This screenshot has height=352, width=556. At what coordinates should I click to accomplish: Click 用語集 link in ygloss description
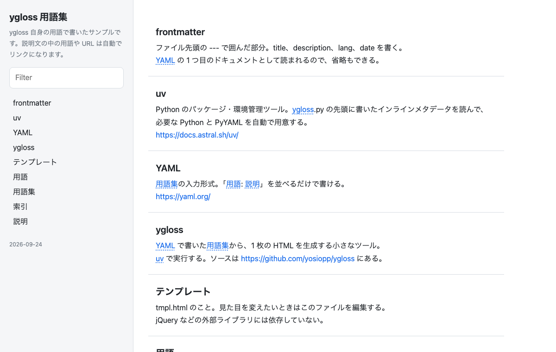pyautogui.click(x=218, y=245)
